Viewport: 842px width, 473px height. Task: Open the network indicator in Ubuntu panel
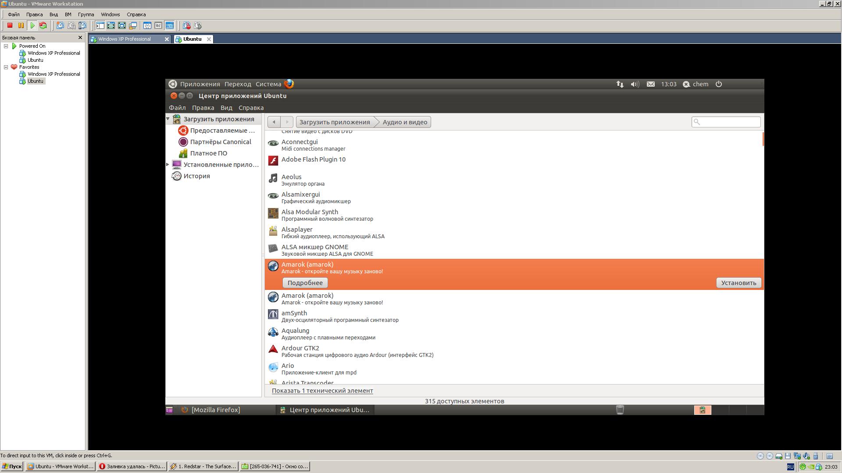pyautogui.click(x=620, y=84)
